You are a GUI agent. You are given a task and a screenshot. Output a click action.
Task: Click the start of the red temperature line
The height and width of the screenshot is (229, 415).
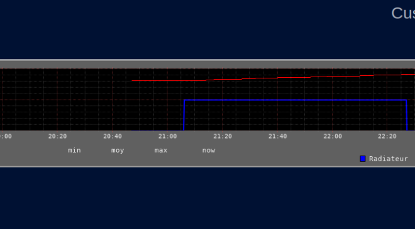pyautogui.click(x=133, y=80)
